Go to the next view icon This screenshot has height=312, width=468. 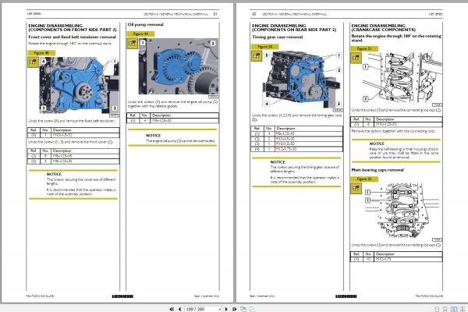tap(252, 309)
